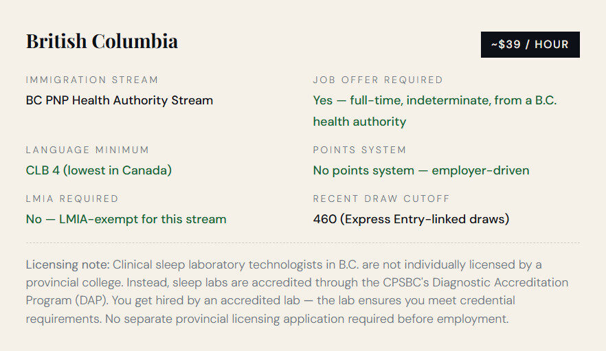Click the LMIA Required label
This screenshot has height=351, width=606.
pos(72,199)
